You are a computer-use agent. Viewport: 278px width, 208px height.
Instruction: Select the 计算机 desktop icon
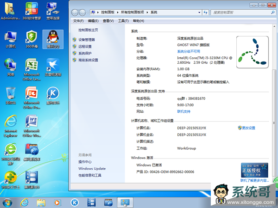[11, 39]
